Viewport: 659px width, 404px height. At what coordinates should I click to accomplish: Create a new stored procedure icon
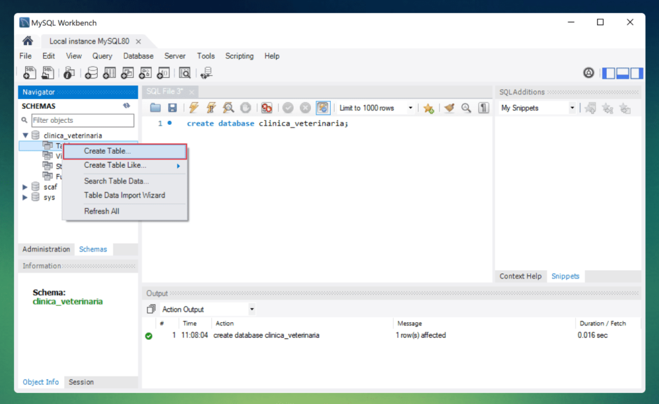145,73
